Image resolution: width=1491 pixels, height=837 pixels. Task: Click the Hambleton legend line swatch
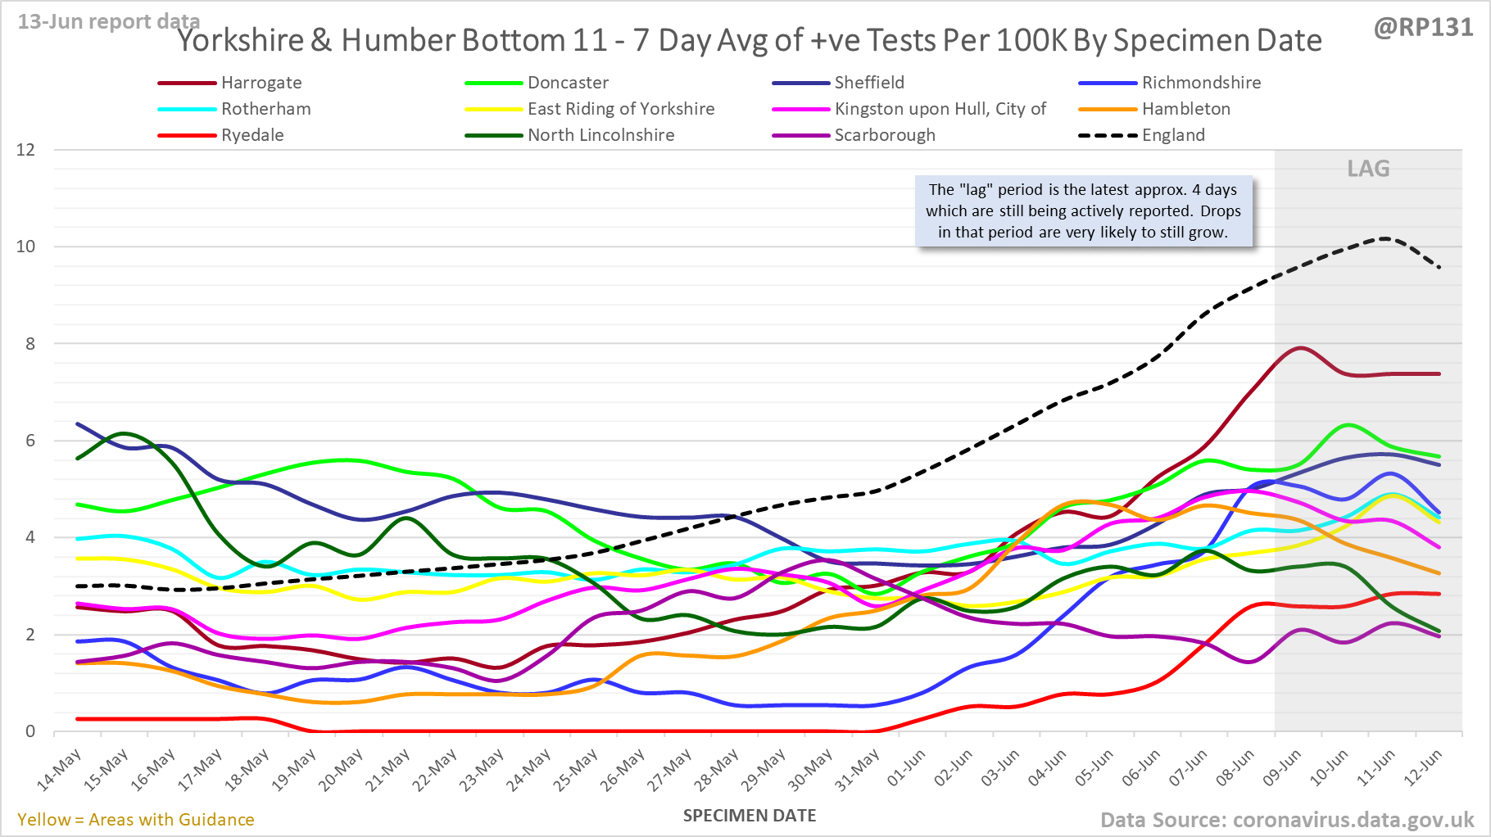[1108, 109]
